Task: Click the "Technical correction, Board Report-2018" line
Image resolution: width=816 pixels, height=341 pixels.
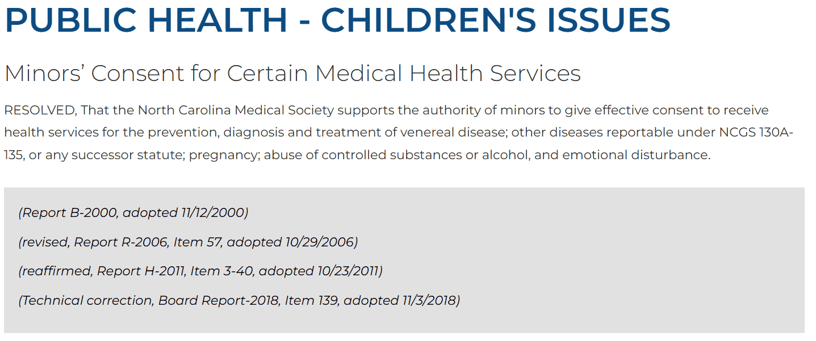Action: (239, 301)
